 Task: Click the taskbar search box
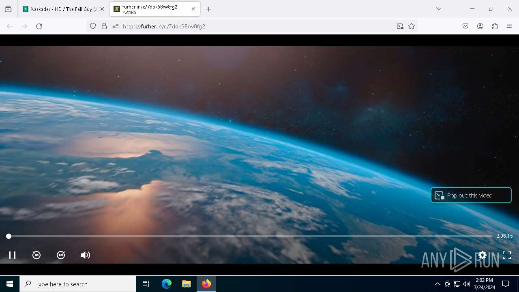click(x=78, y=284)
